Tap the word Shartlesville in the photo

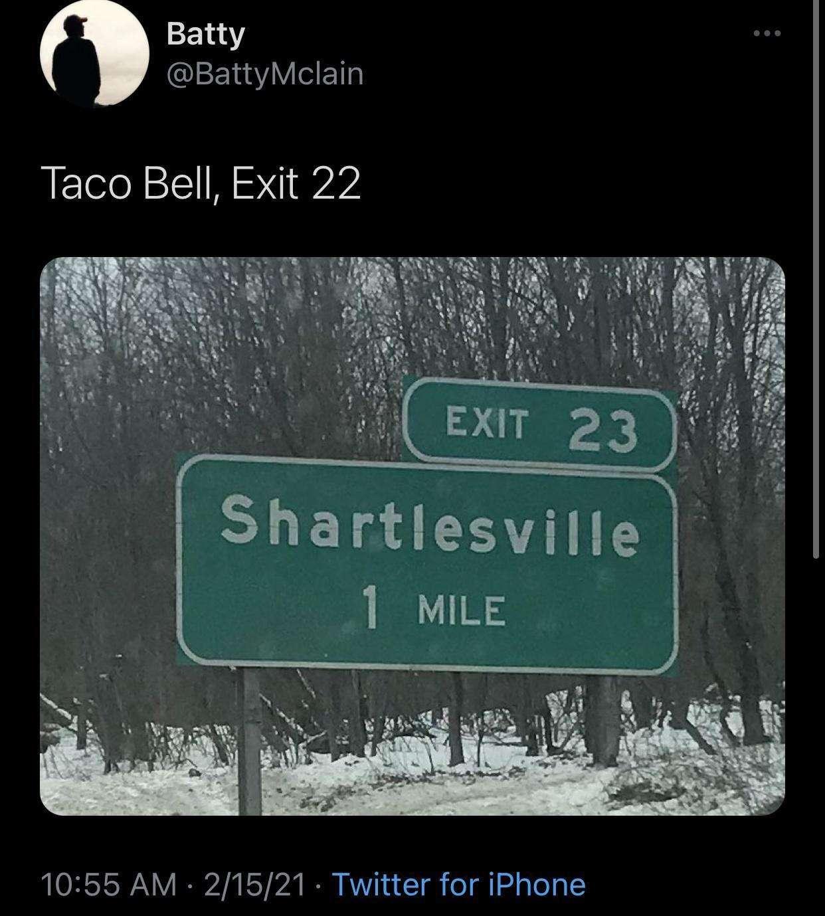pos(430,529)
